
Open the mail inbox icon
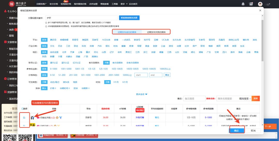pos(251,4)
